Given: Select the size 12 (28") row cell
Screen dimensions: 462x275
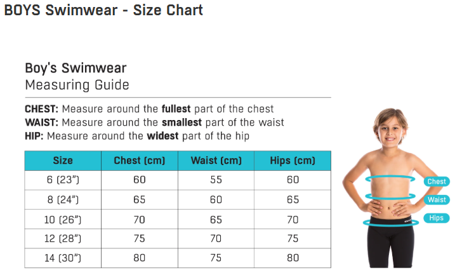Looking at the screenshot, I should coord(63,239).
